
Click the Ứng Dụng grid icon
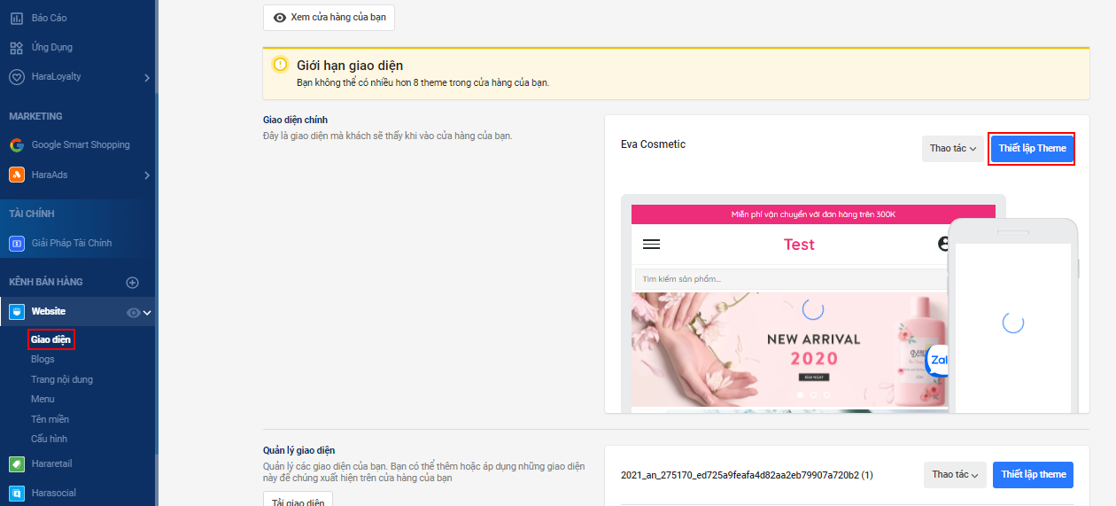[x=17, y=47]
